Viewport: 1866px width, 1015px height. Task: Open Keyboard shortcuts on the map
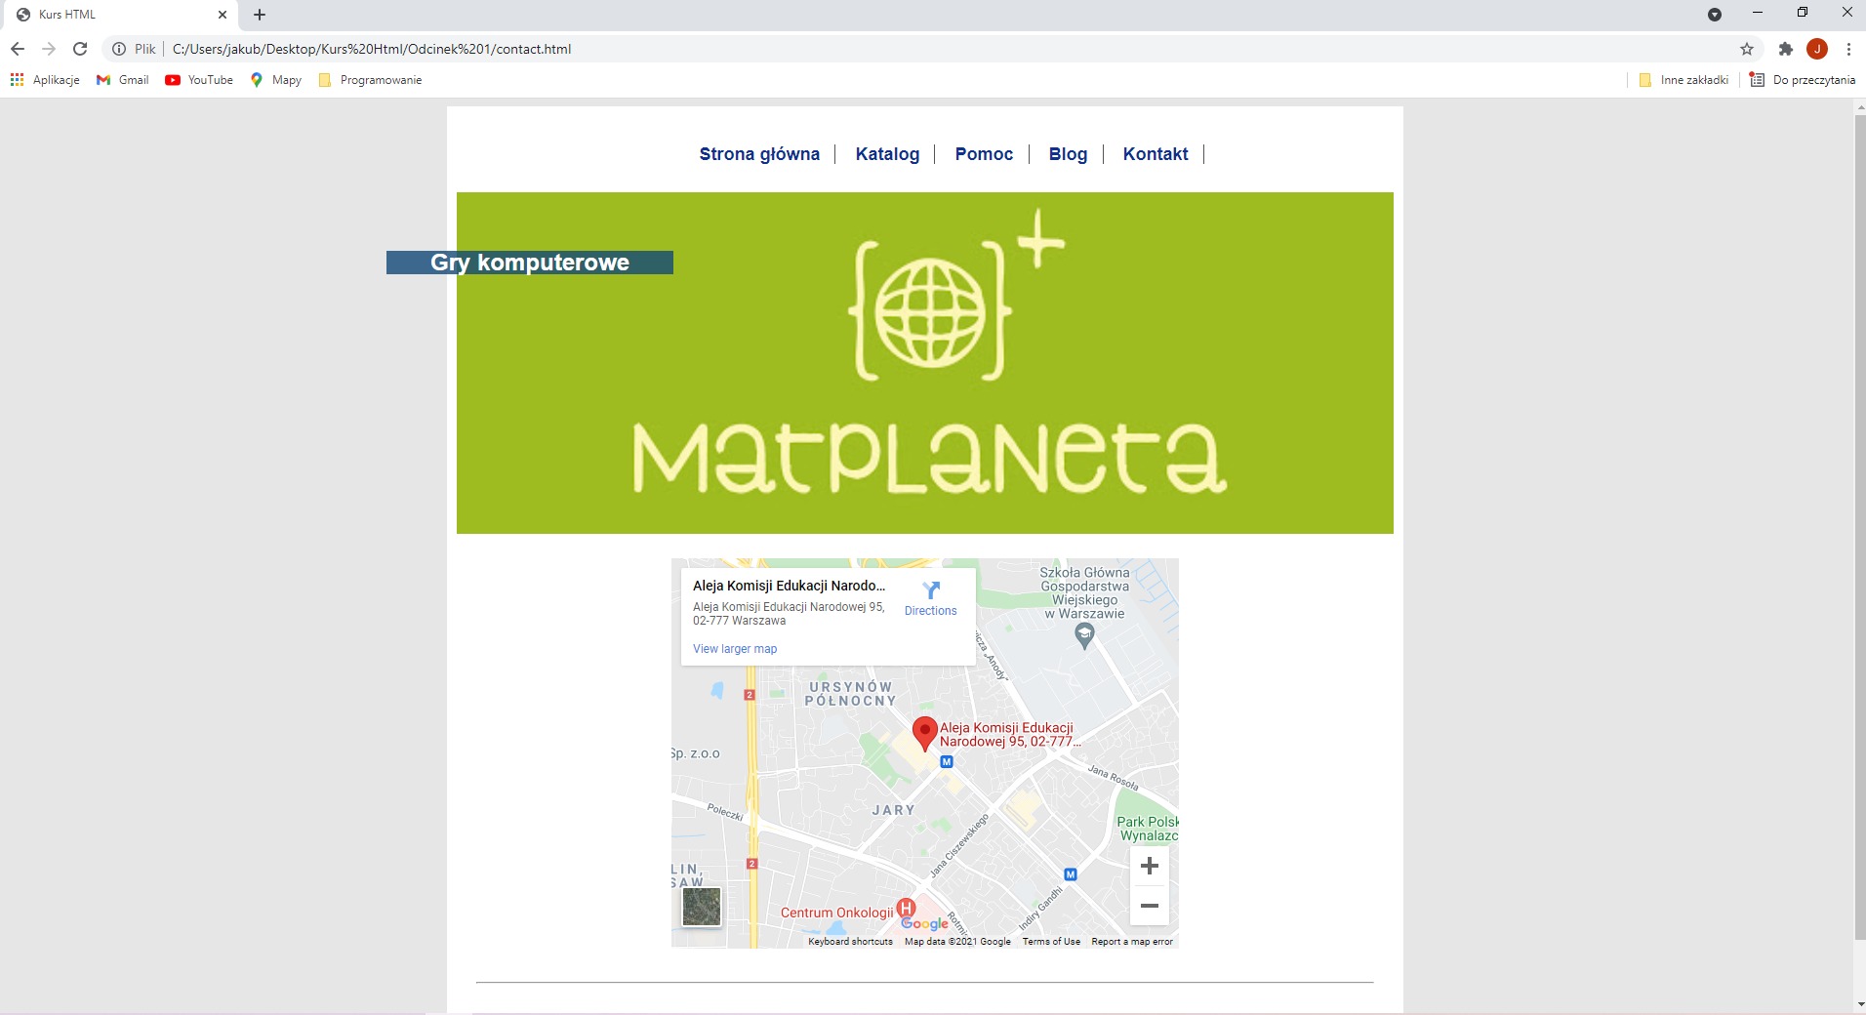[850, 942]
